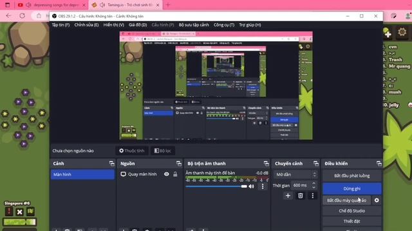Adjust the desktop audio volume slider
The image size is (412, 231).
coord(216,187)
